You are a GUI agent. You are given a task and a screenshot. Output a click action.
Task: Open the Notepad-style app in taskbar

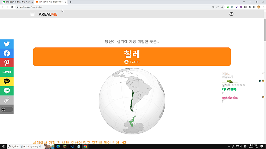click(78, 146)
